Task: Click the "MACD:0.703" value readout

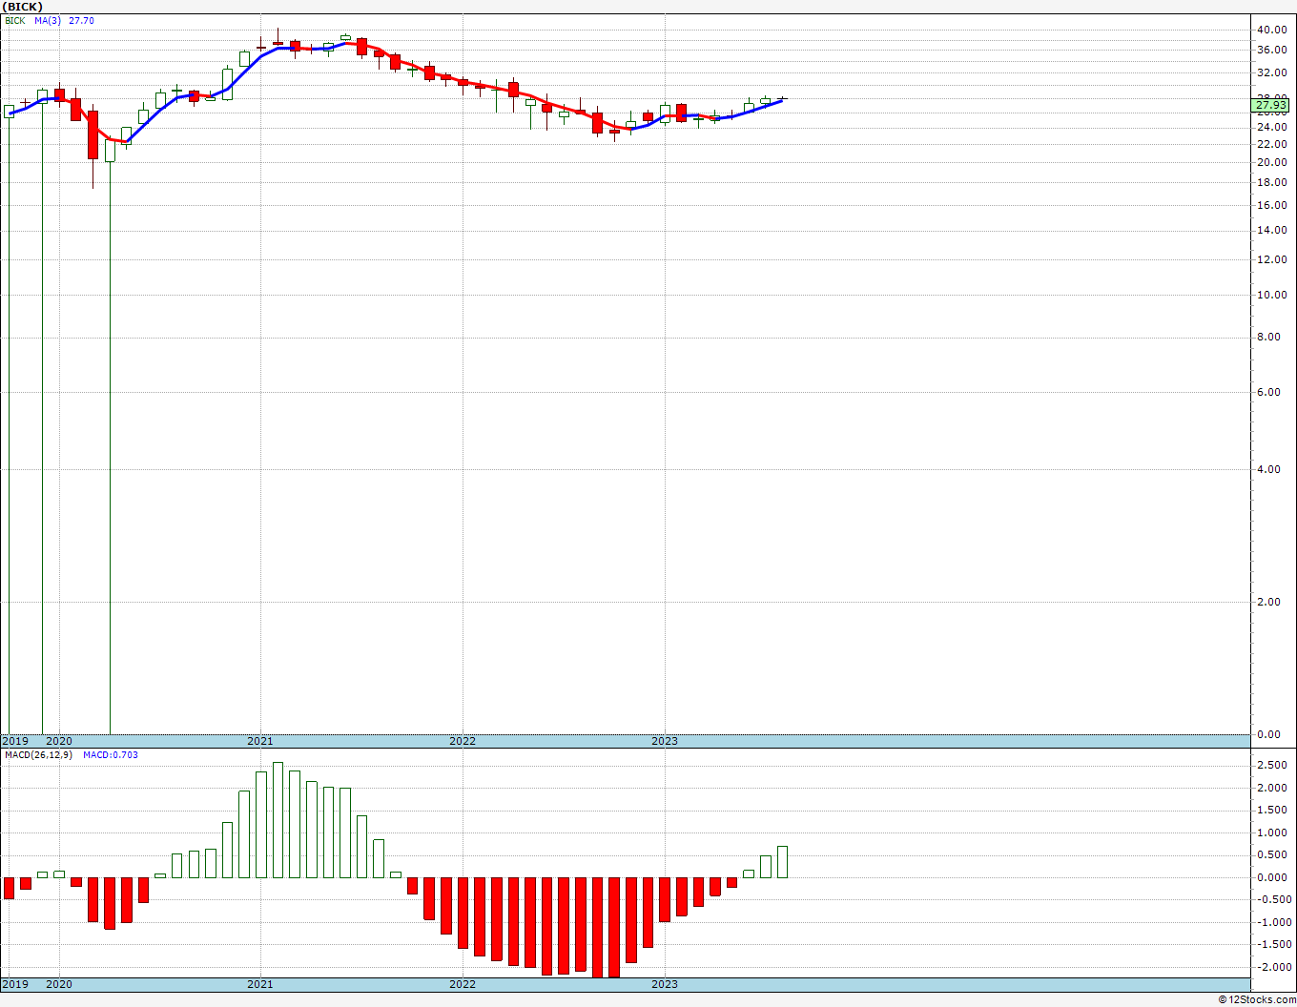Action: [x=111, y=754]
